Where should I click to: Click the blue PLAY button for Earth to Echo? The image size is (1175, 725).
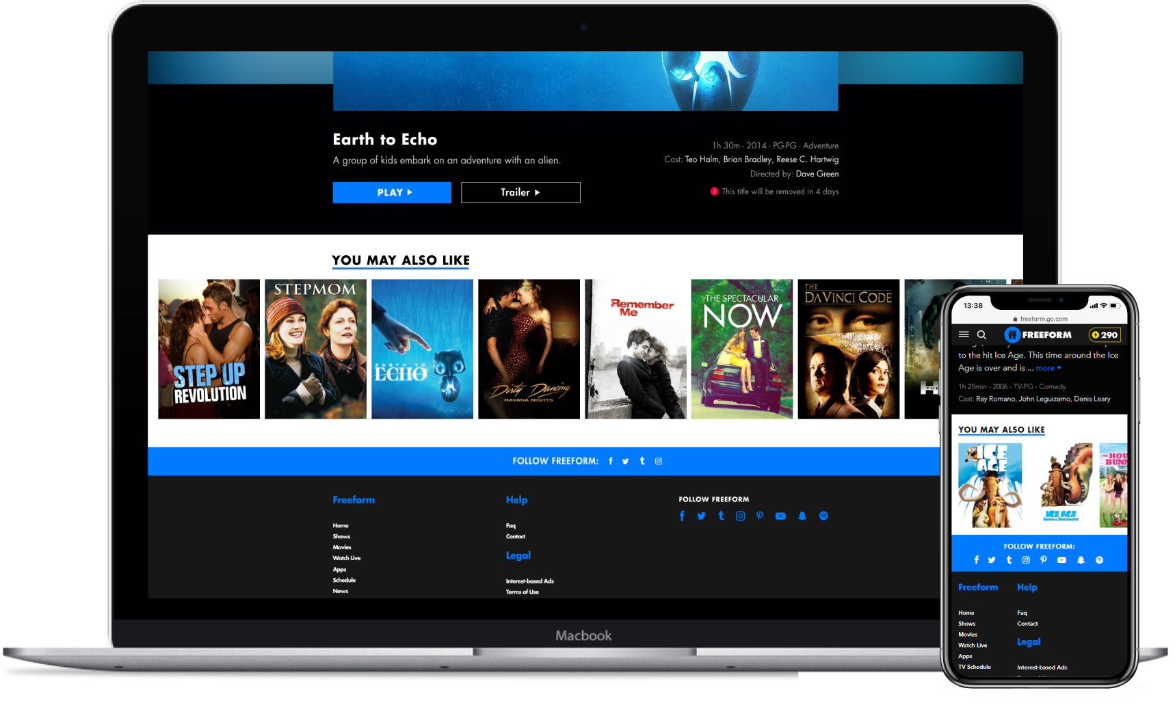coord(392,192)
